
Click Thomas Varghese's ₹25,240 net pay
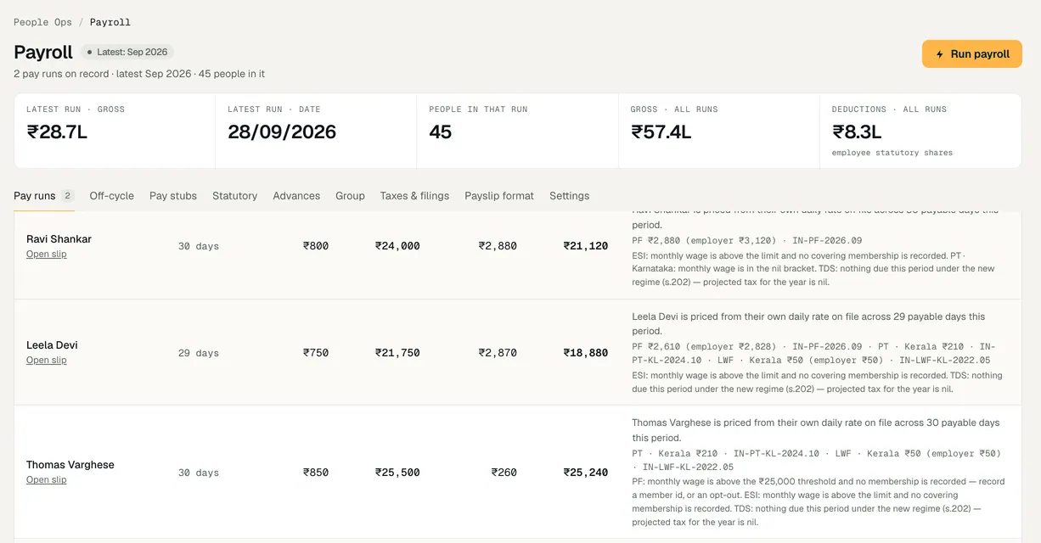pyautogui.click(x=586, y=473)
